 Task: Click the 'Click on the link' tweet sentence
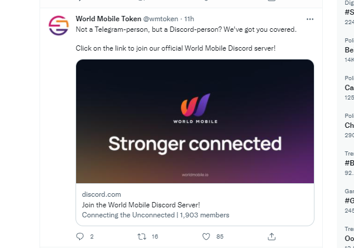coord(176,48)
